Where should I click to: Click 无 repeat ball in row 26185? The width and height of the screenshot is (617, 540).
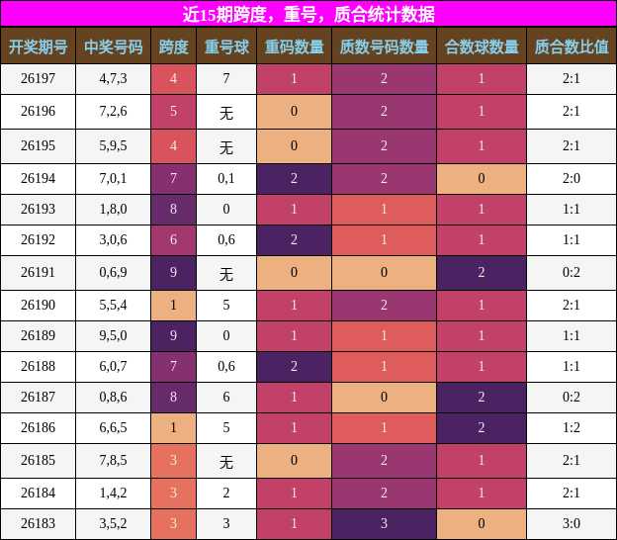(226, 463)
